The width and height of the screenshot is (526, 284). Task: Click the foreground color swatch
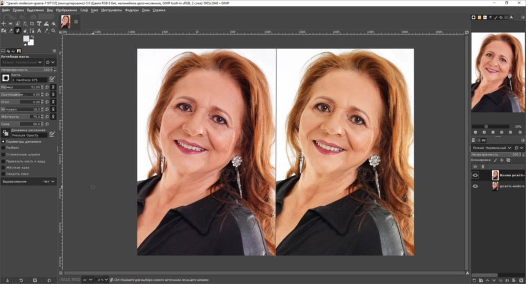(x=26, y=38)
